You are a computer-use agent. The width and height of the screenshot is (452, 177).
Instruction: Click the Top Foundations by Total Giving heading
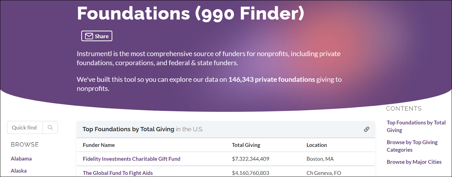pos(128,129)
